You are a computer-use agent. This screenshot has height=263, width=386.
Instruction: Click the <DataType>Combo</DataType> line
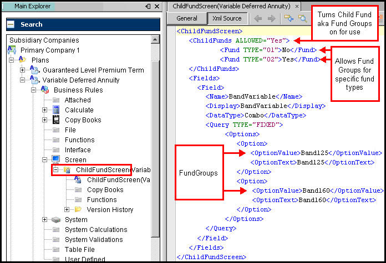(x=256, y=115)
